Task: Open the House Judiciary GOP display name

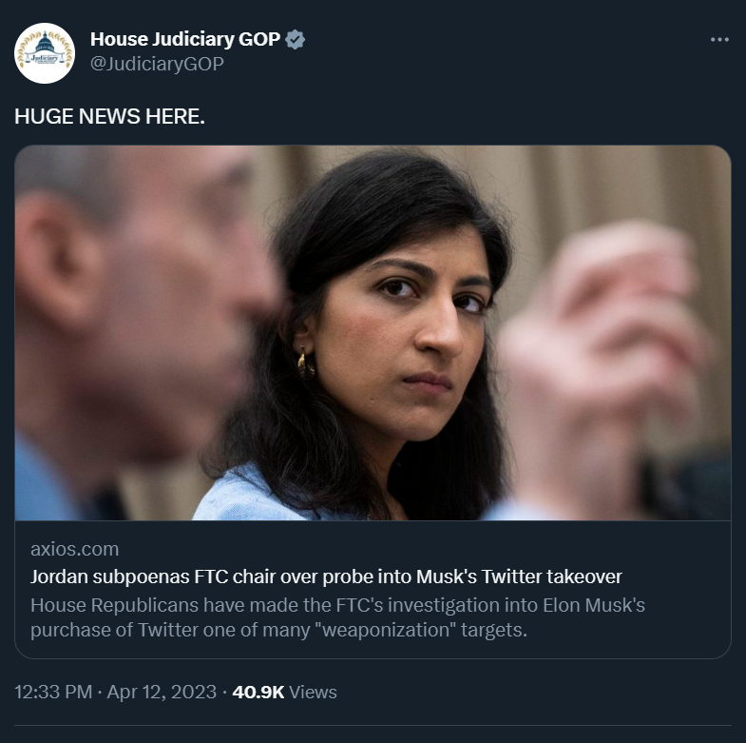Action: [185, 40]
